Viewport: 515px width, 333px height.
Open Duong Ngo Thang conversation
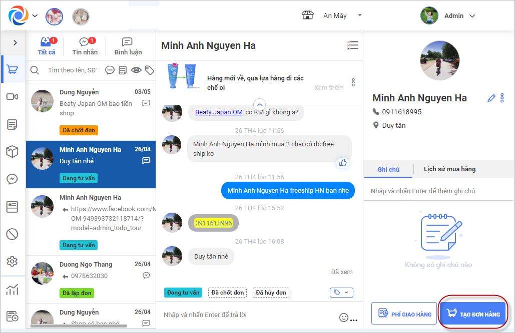(91, 279)
